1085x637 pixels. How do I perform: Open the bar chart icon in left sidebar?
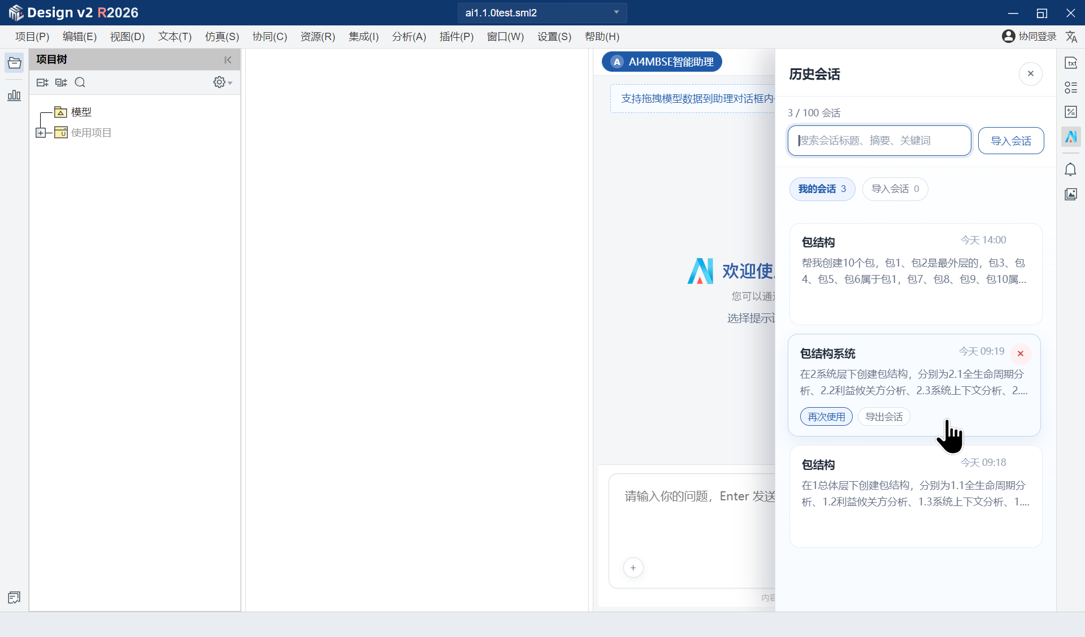tap(14, 95)
